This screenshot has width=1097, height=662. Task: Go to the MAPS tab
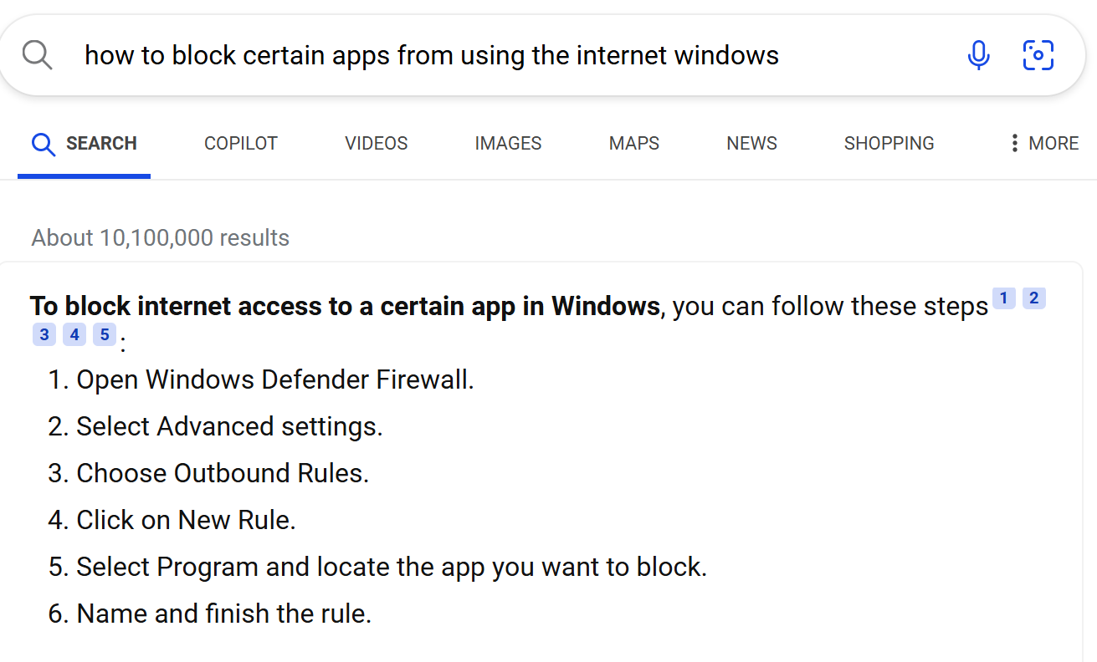[x=634, y=144]
